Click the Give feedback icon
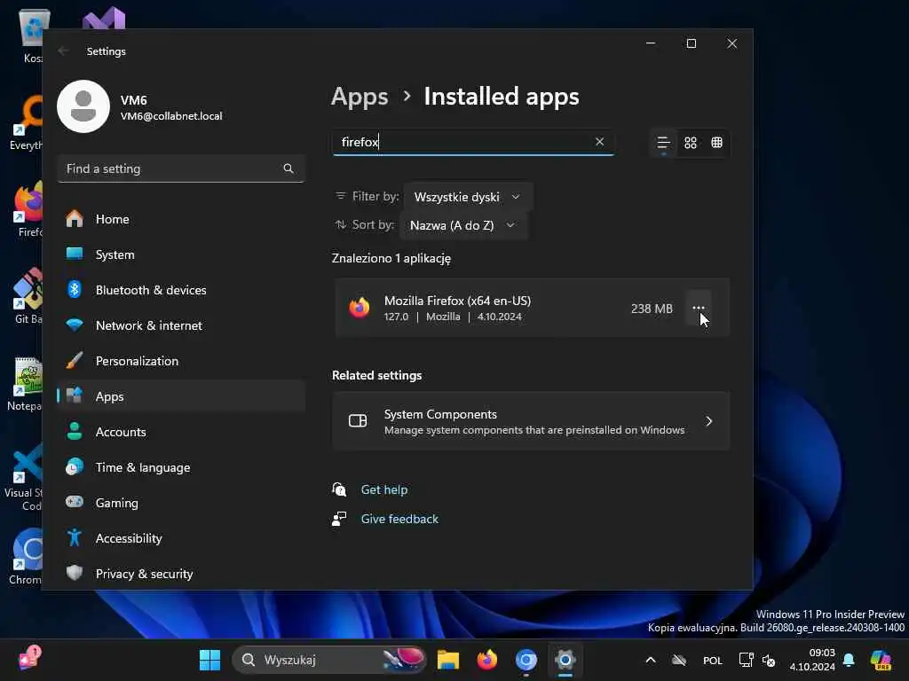Image resolution: width=909 pixels, height=681 pixels. click(x=339, y=518)
